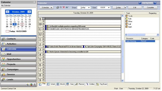Switch to the Day view tab

pyautogui.click(x=42, y=84)
